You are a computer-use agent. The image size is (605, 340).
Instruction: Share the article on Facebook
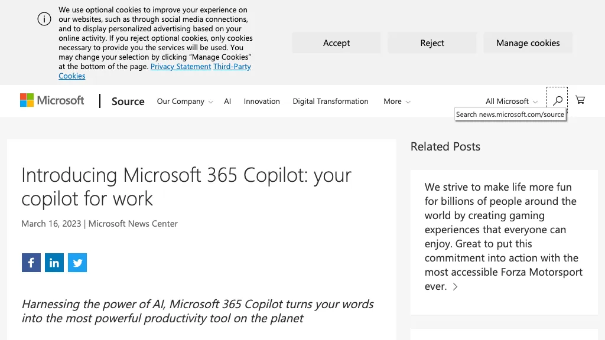(31, 263)
